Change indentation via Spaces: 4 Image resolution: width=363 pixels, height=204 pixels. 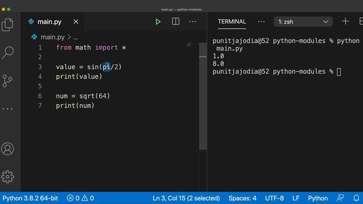click(x=242, y=198)
